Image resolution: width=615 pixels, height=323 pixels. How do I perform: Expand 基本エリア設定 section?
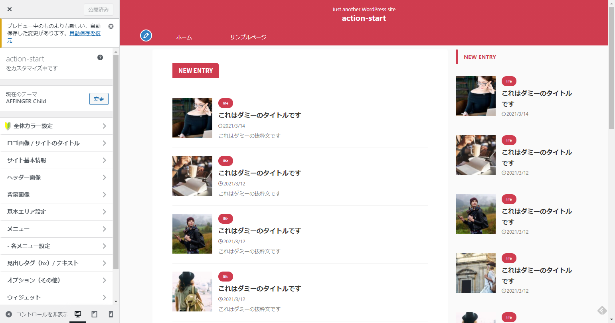(57, 212)
